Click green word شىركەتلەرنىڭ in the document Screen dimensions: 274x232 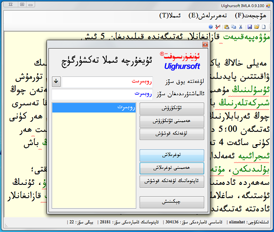(244, 103)
